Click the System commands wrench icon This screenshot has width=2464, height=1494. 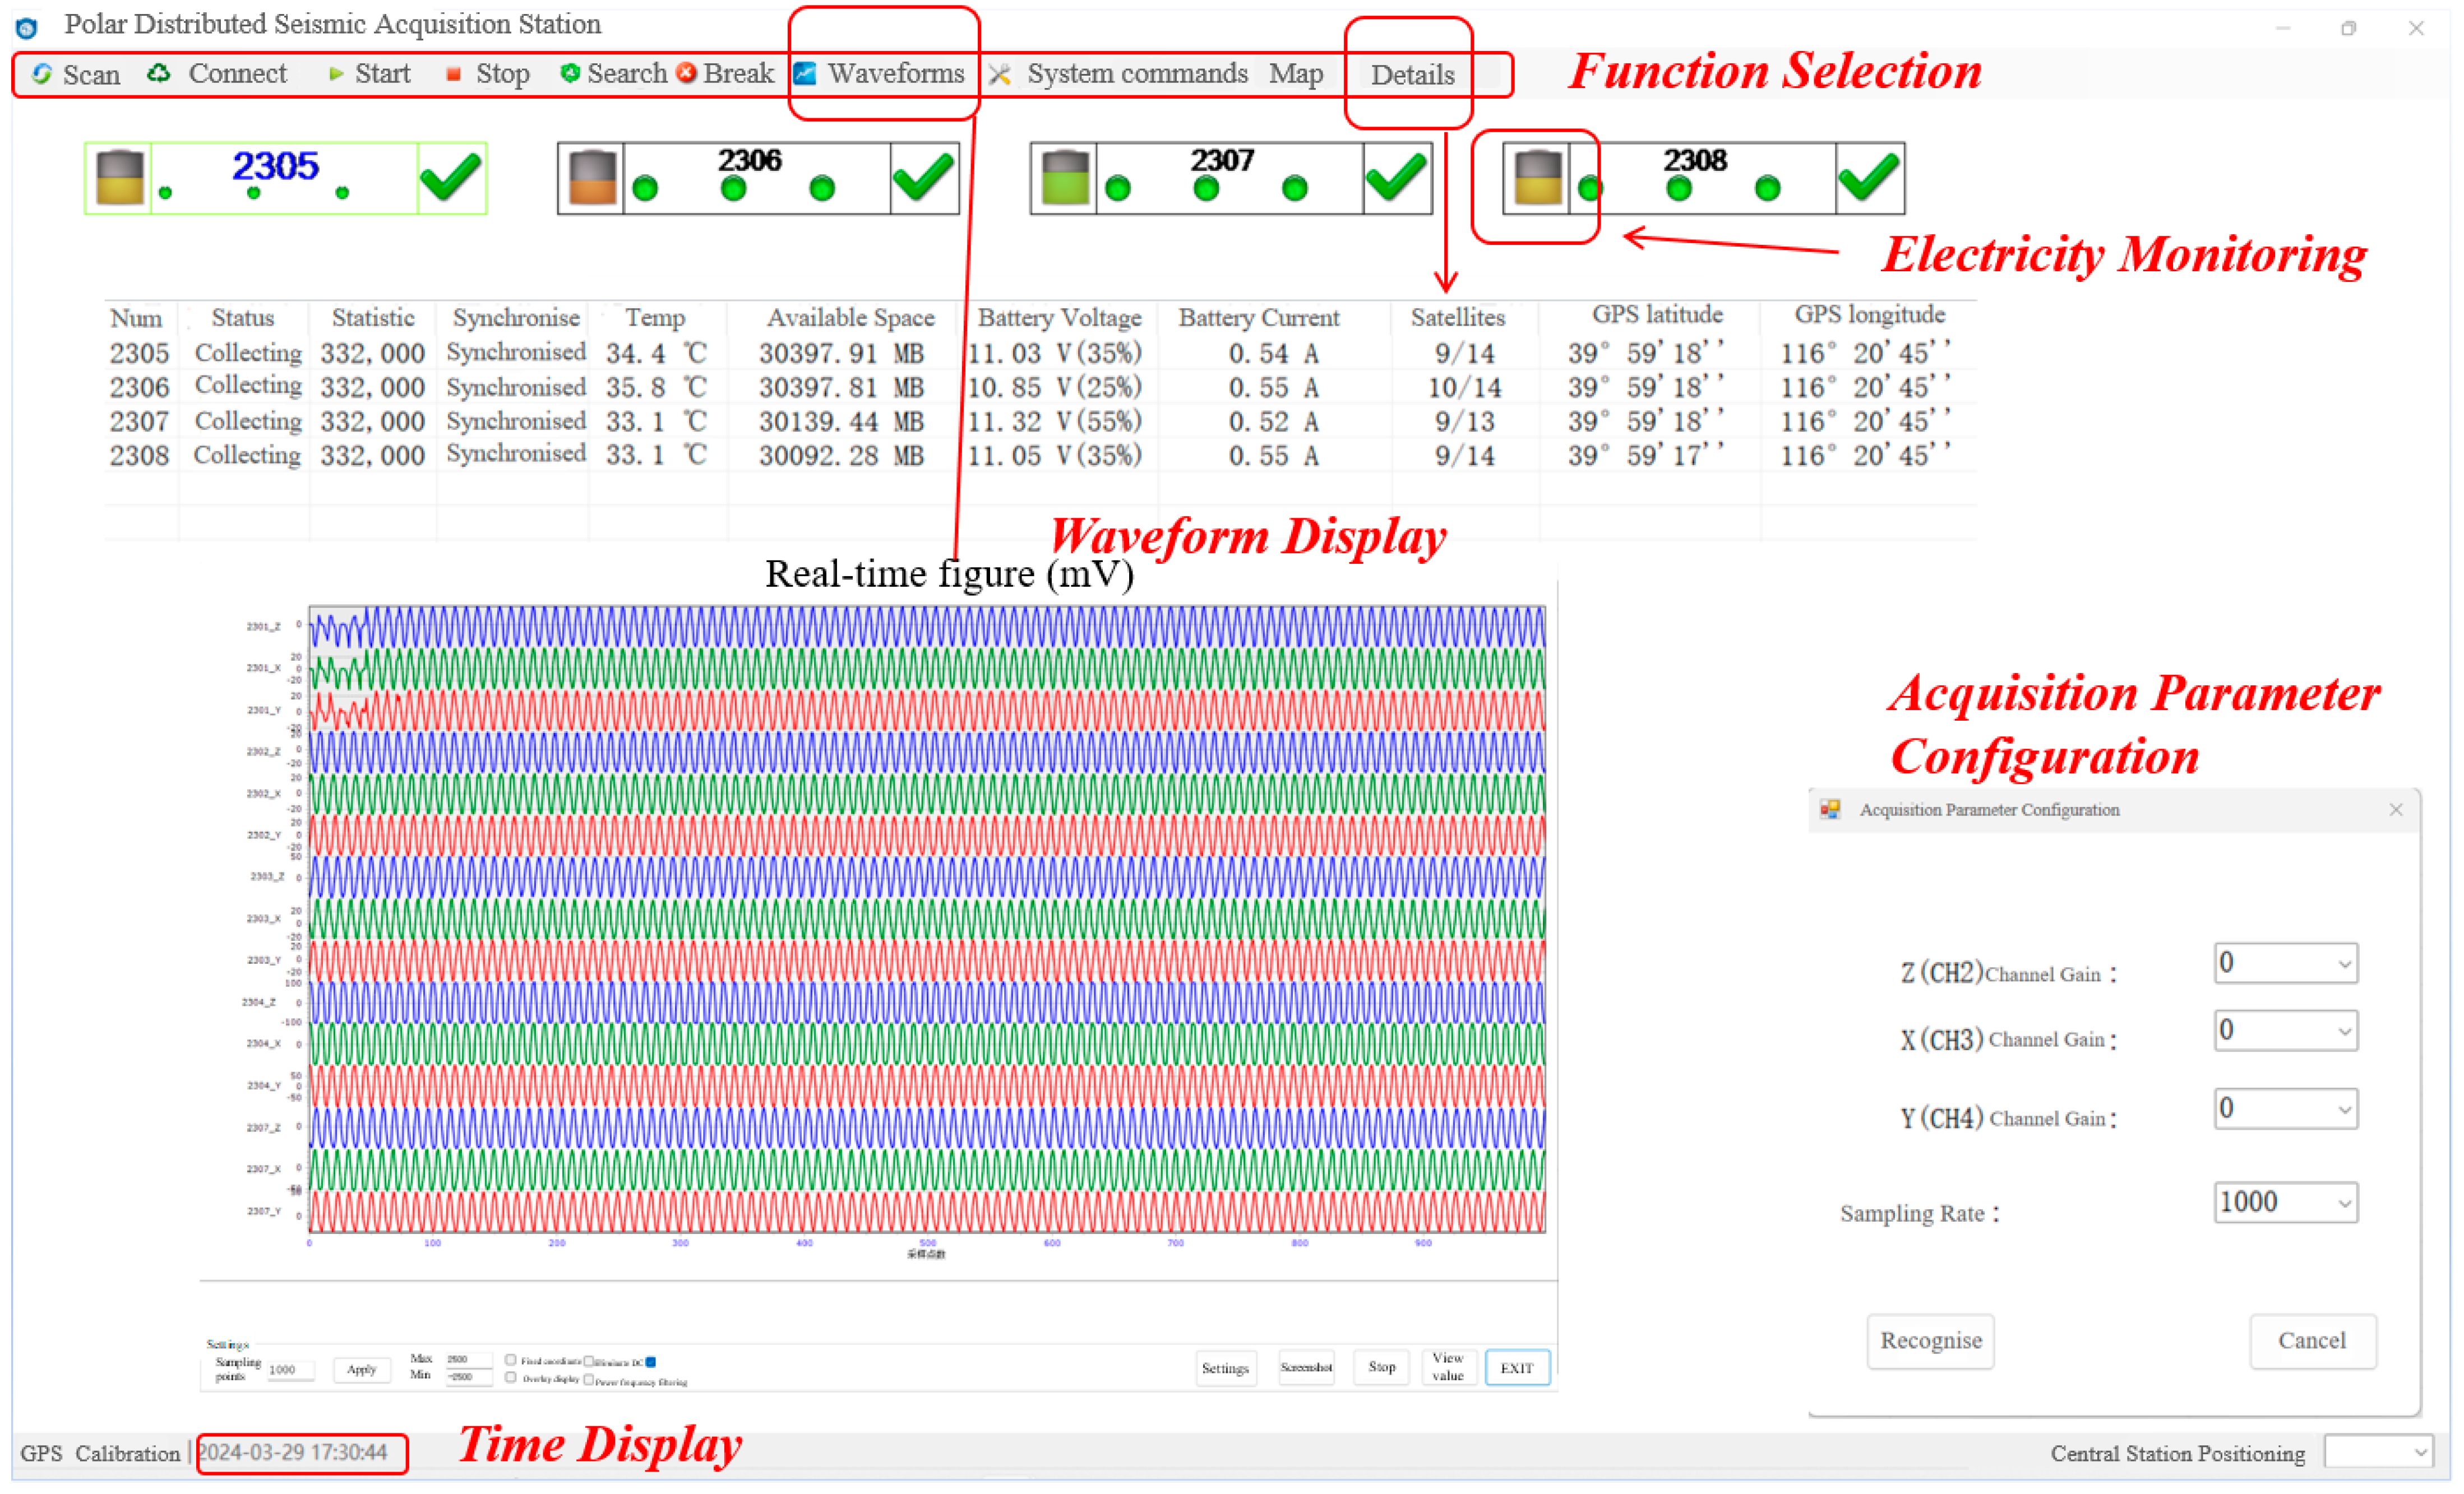pyautogui.click(x=999, y=74)
